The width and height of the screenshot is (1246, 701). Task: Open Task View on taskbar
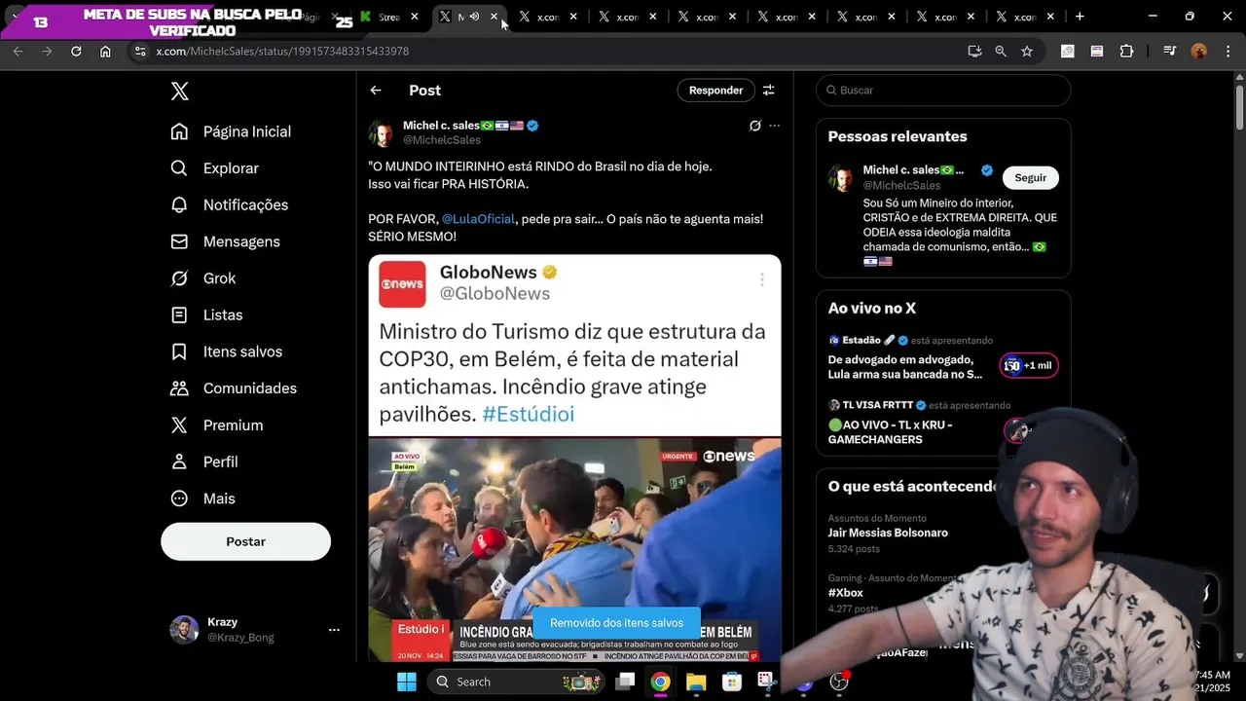click(x=625, y=682)
